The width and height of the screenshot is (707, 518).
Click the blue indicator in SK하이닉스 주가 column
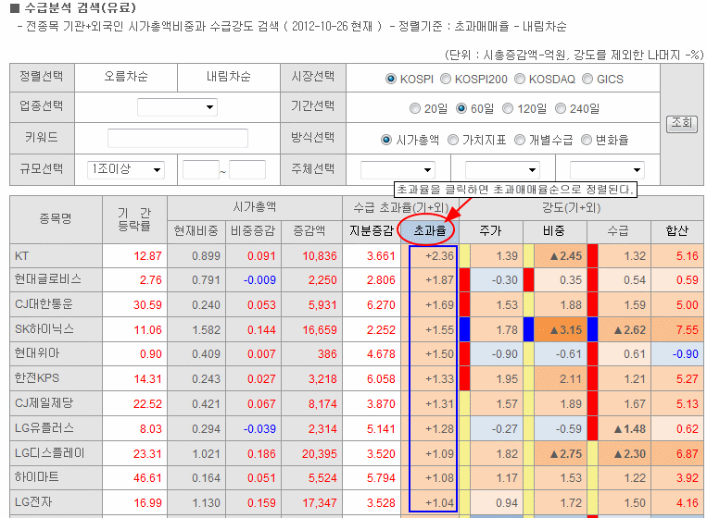(x=464, y=329)
